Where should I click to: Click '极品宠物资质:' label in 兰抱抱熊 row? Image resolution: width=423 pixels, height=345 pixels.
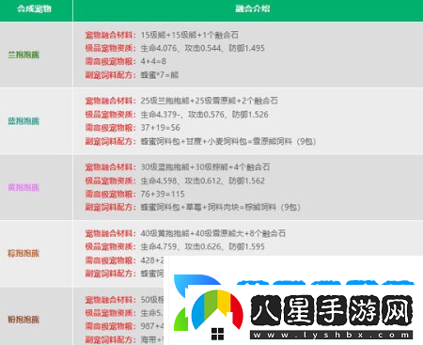pyautogui.click(x=111, y=48)
